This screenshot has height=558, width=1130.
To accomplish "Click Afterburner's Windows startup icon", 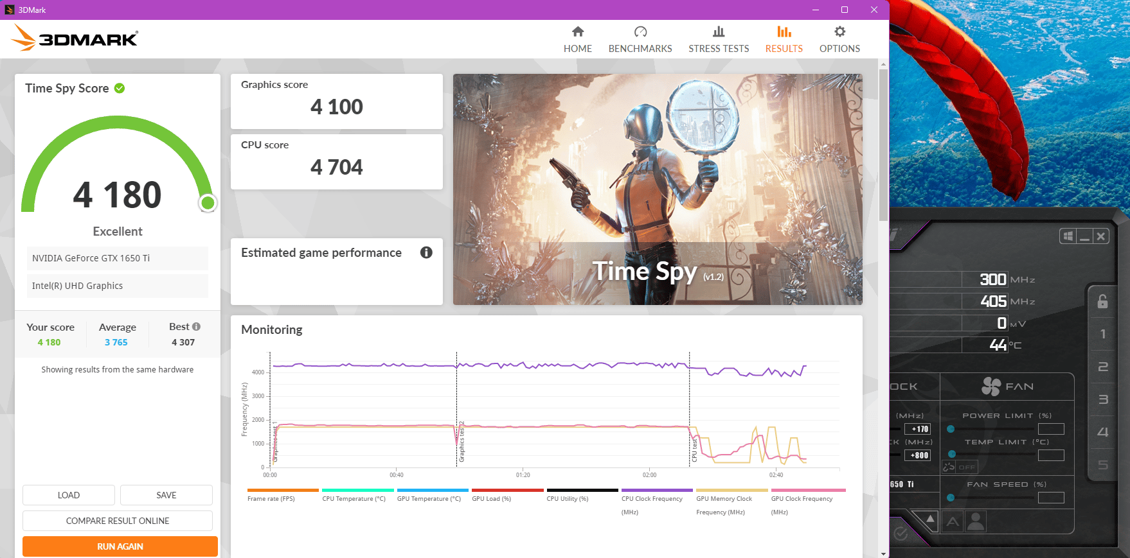I will click(x=1068, y=236).
